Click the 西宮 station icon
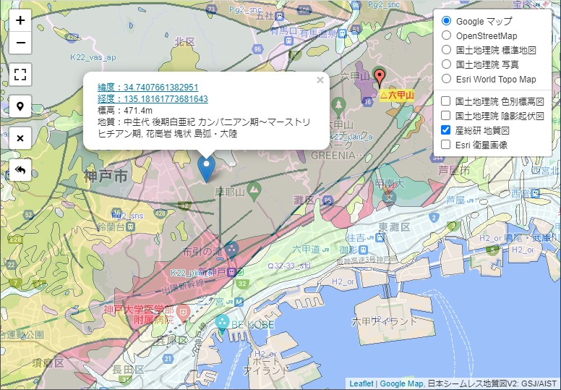This screenshot has height=390, width=561. pos(535,194)
